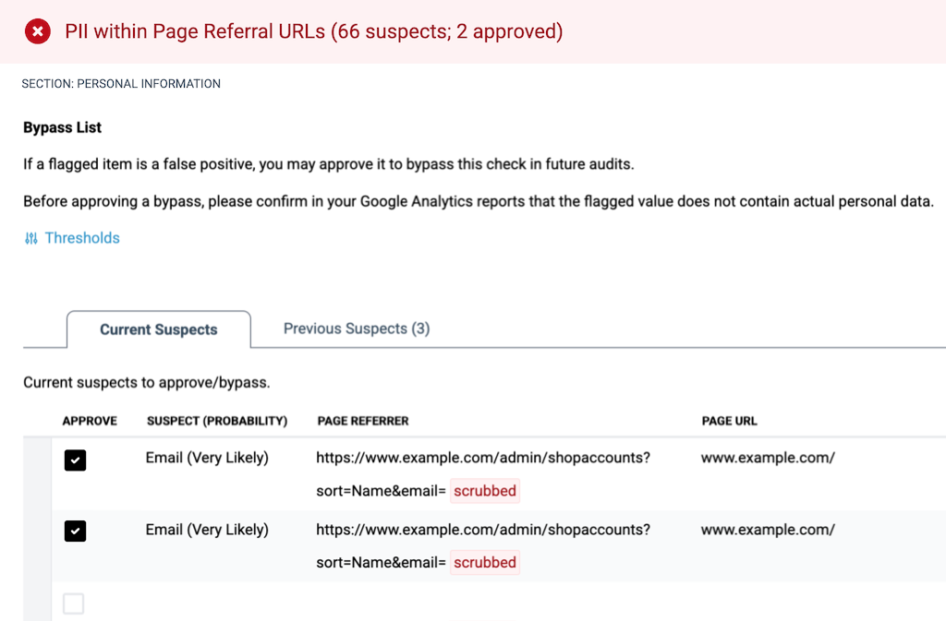Screen dimensions: 946x621
Task: Click the APPROVE column header
Action: tap(90, 421)
